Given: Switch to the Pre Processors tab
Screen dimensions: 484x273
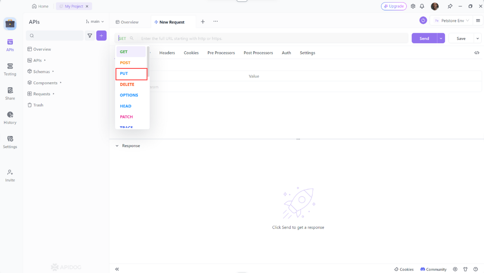Looking at the screenshot, I should tap(221, 53).
